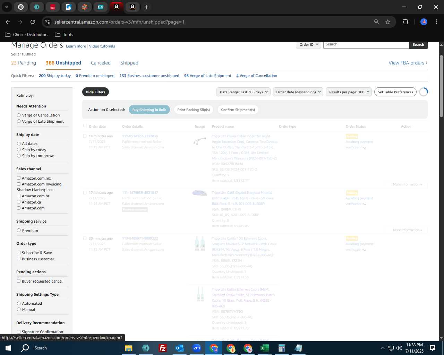This screenshot has width=444, height=355.
Task: Switch to the Shipped orders tab
Action: coord(129,63)
